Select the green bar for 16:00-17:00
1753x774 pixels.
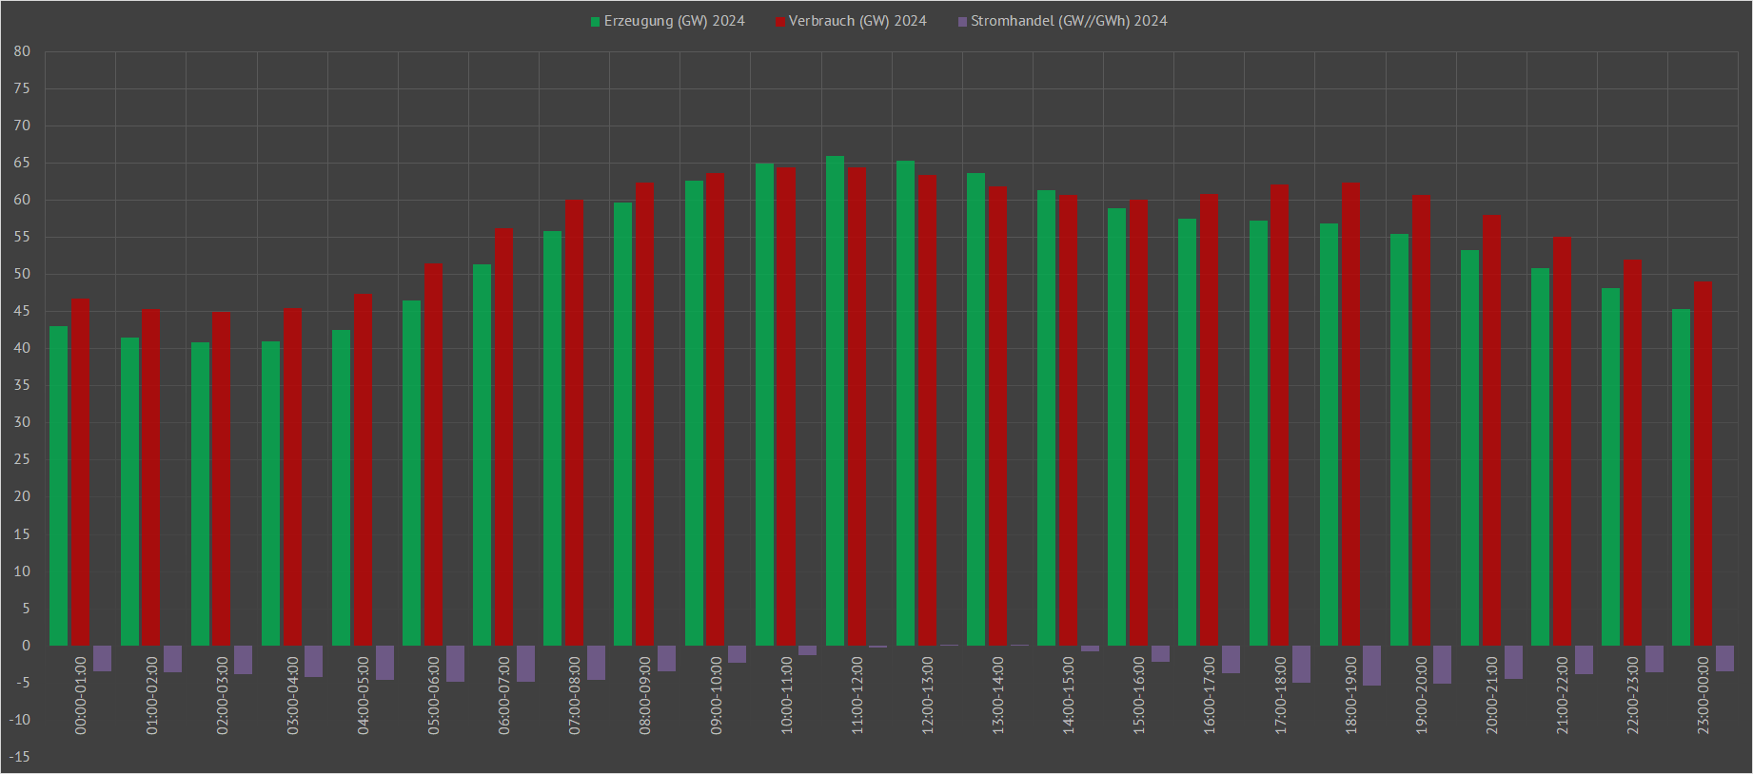click(x=1187, y=433)
